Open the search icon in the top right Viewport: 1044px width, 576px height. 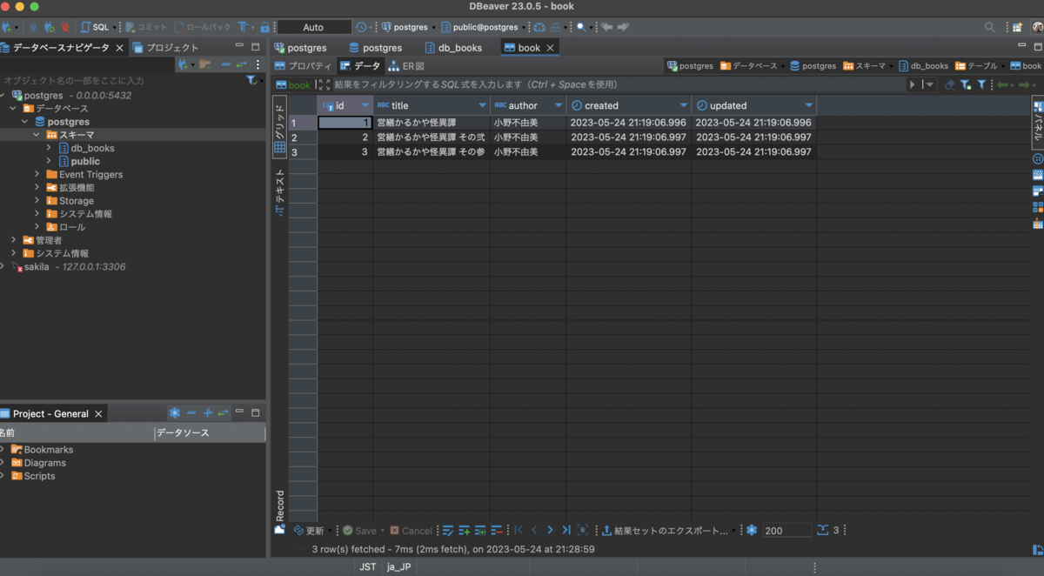[x=989, y=27]
